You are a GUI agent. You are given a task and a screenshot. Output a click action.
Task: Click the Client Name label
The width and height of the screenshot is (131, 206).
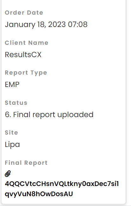[x=27, y=43]
